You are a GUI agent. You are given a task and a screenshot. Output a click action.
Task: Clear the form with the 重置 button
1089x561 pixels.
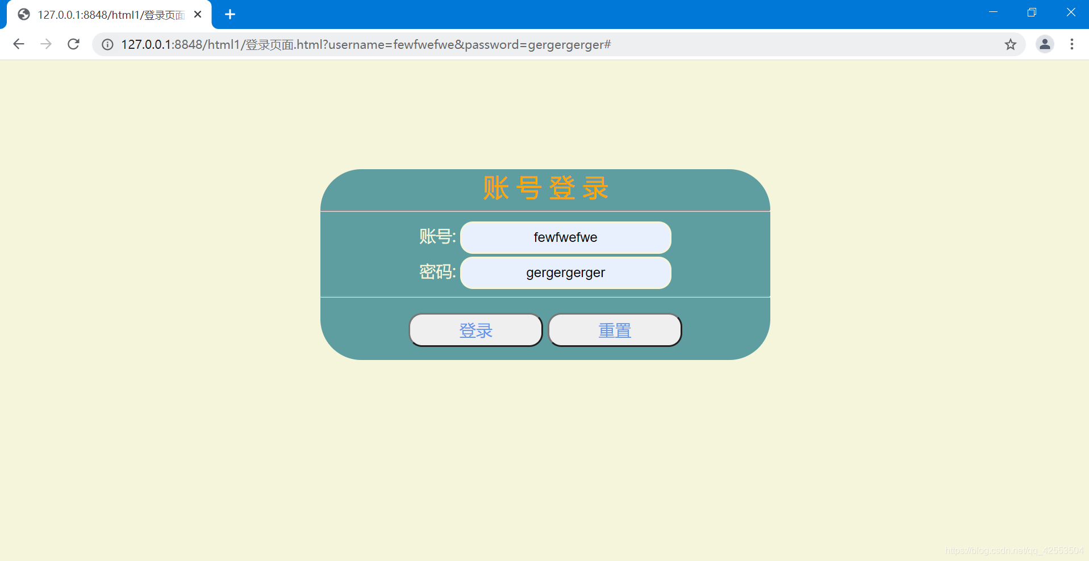pyautogui.click(x=615, y=330)
